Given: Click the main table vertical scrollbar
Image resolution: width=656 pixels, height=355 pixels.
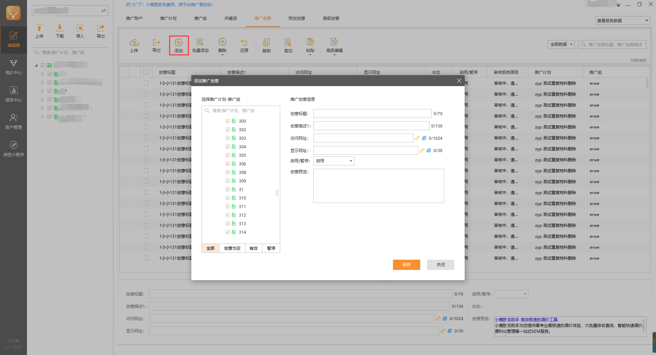Looking at the screenshot, I should coord(647,83).
